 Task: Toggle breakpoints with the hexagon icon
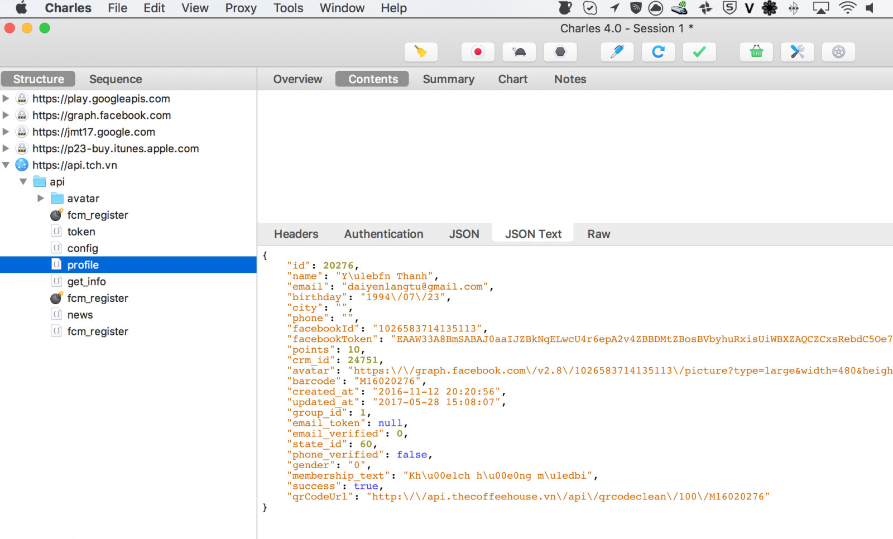pos(560,52)
